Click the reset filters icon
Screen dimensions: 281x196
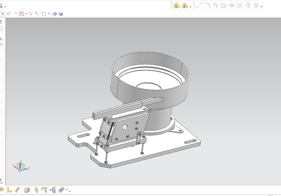[16, 14]
